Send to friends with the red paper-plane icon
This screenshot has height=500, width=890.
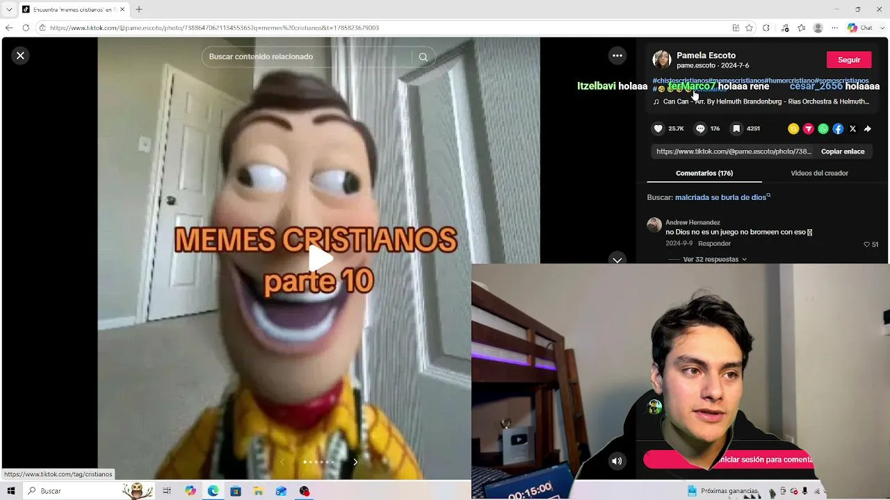pos(808,128)
